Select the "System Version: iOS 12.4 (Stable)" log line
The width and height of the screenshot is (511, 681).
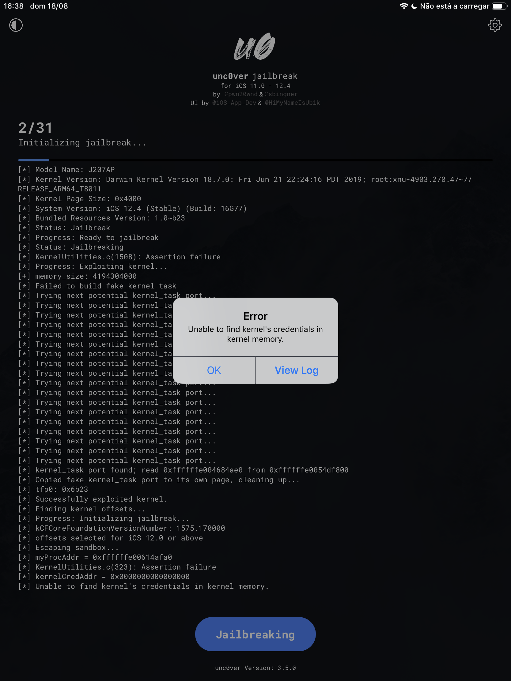pos(132,209)
